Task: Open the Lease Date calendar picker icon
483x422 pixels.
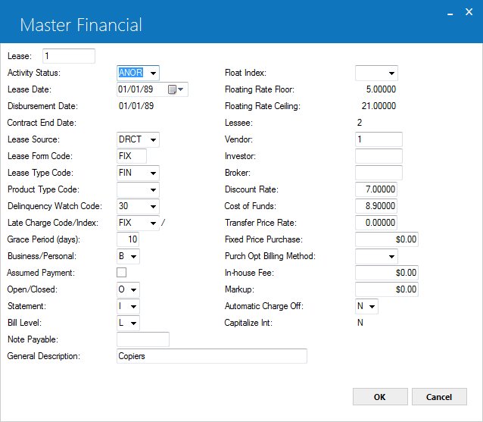Action: [176, 89]
